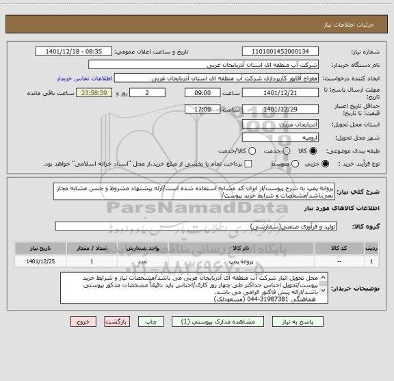
Task: Click the پاسخ به نیاز button
Action: pyautogui.click(x=298, y=321)
